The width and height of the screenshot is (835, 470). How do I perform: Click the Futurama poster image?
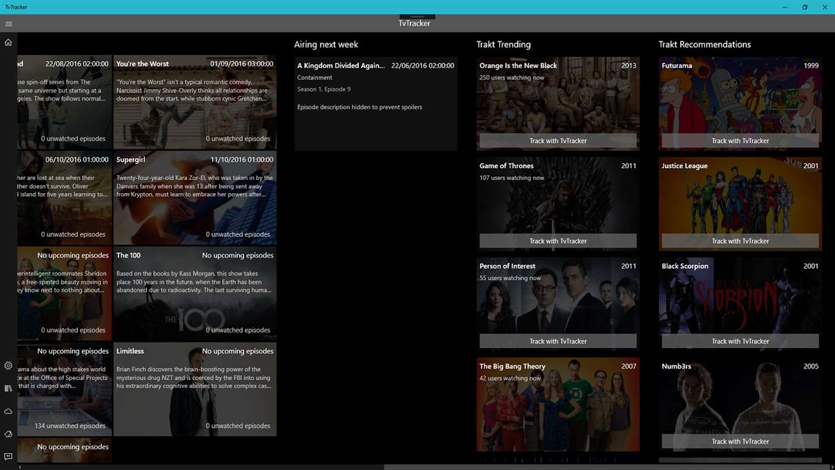(x=740, y=103)
